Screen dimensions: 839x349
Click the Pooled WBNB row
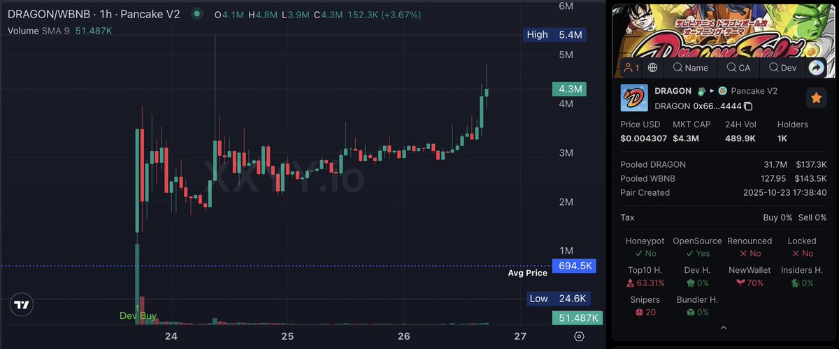(x=724, y=178)
